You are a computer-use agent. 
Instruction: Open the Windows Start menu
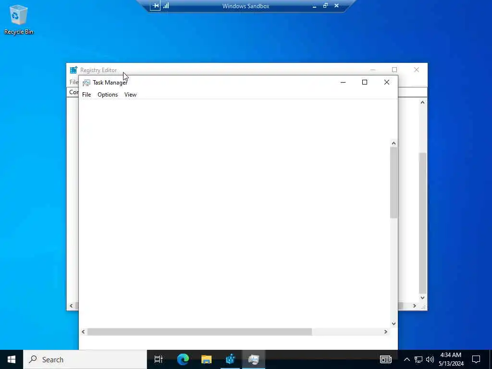click(12, 359)
